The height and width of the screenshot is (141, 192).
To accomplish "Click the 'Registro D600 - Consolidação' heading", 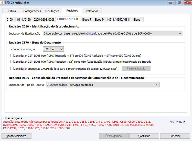I will 76,78.
